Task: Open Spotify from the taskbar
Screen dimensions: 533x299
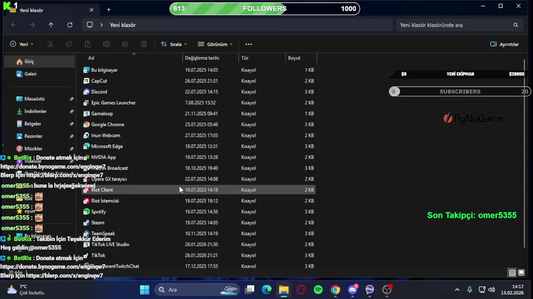Action: pos(318,289)
